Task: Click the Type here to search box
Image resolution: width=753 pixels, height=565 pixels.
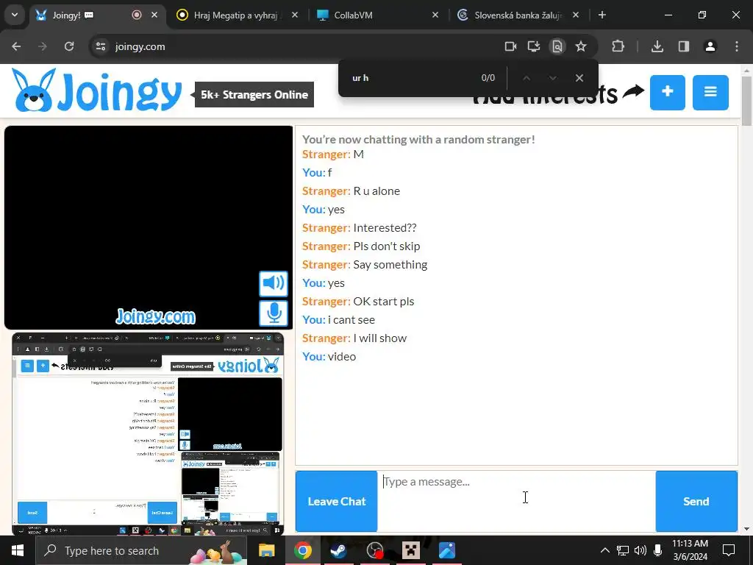Action: 141,550
